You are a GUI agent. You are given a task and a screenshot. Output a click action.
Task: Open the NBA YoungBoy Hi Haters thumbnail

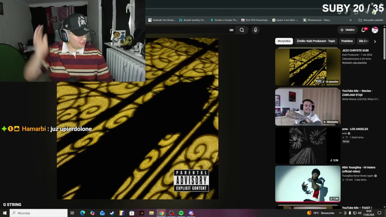point(308,184)
